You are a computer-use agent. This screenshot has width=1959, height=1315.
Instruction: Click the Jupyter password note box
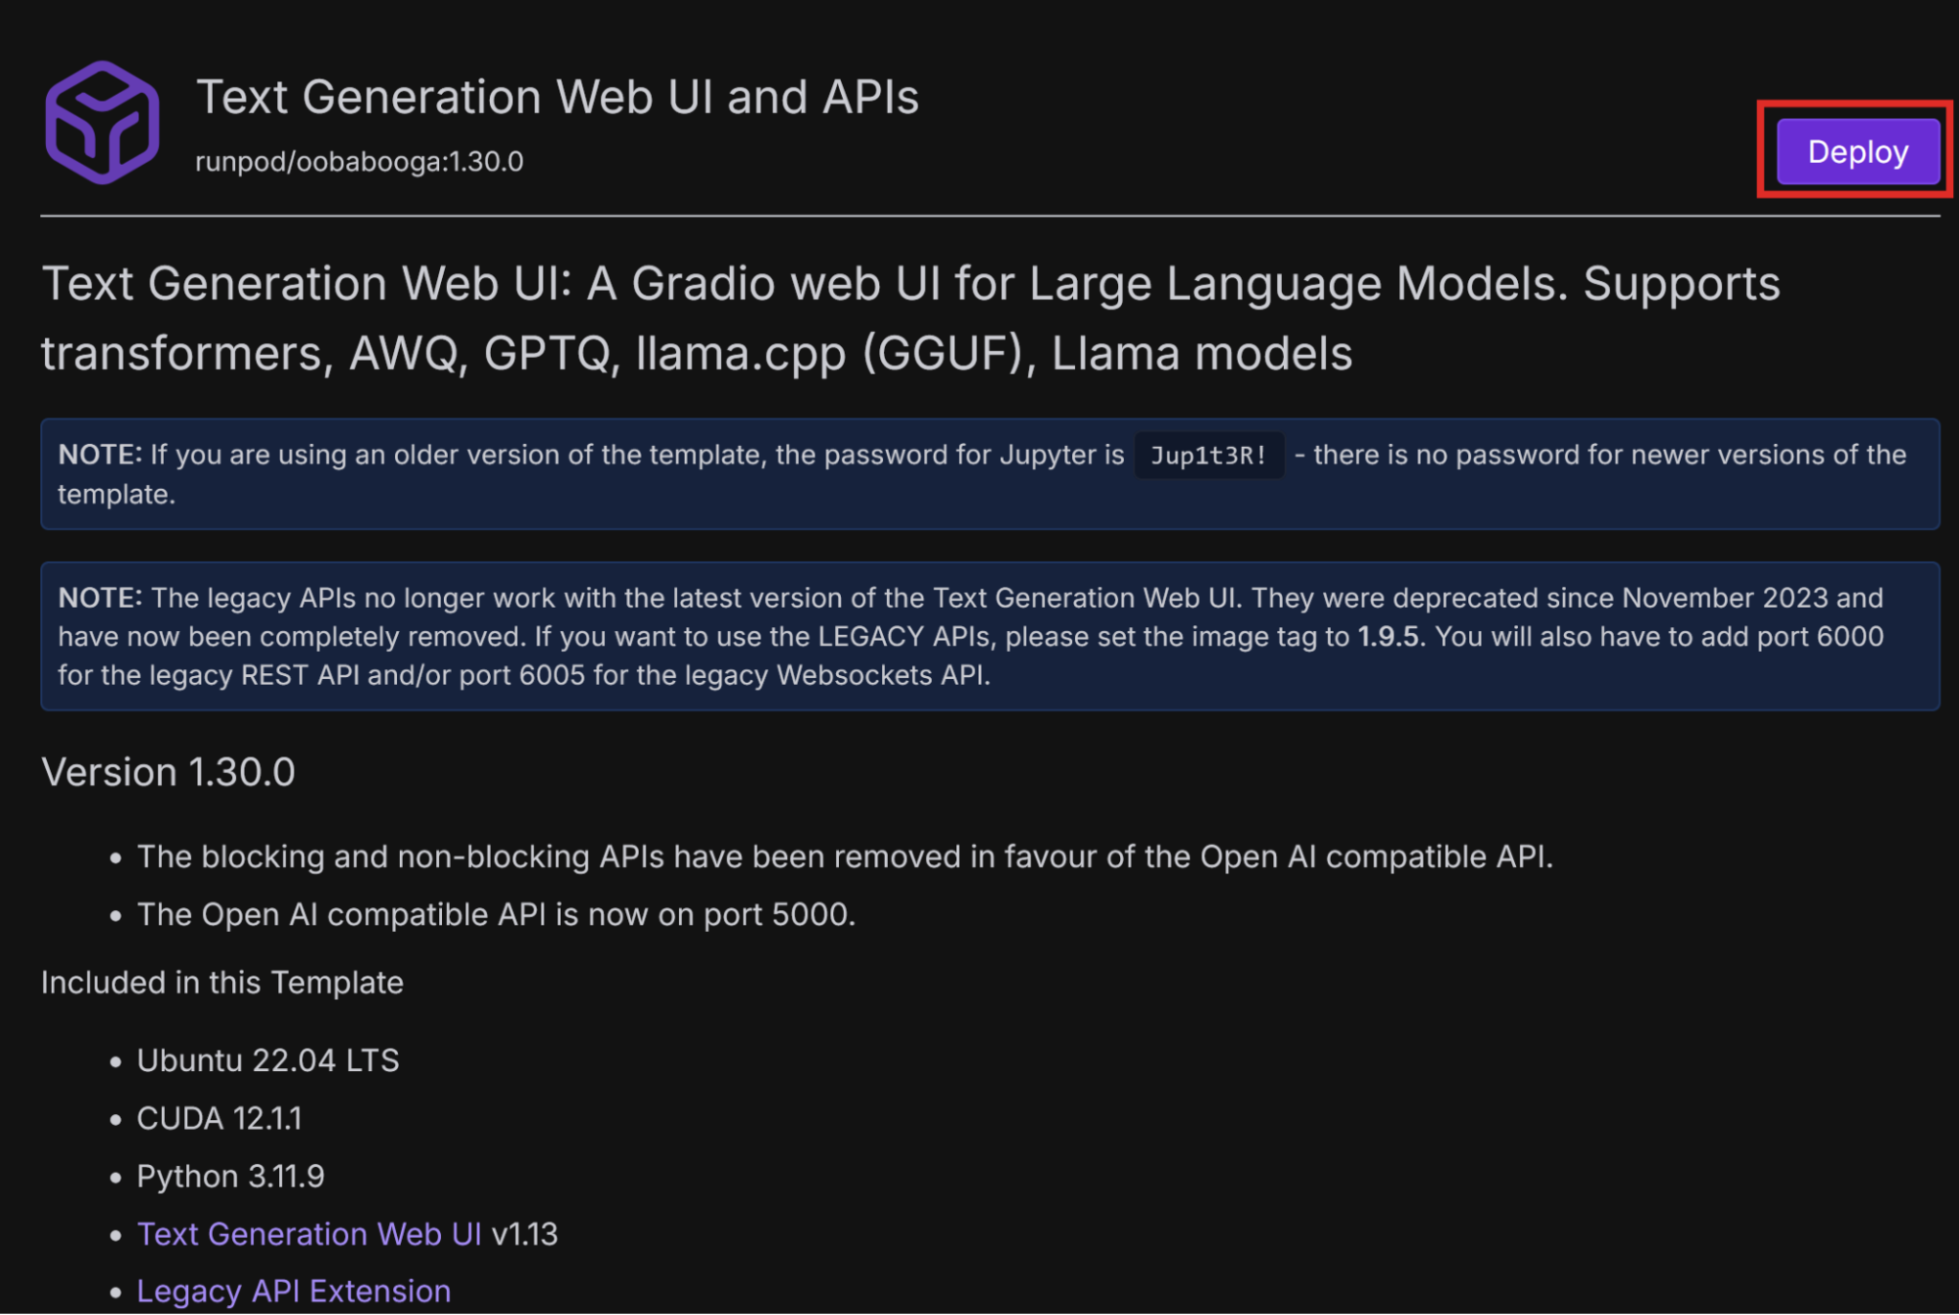click(990, 474)
